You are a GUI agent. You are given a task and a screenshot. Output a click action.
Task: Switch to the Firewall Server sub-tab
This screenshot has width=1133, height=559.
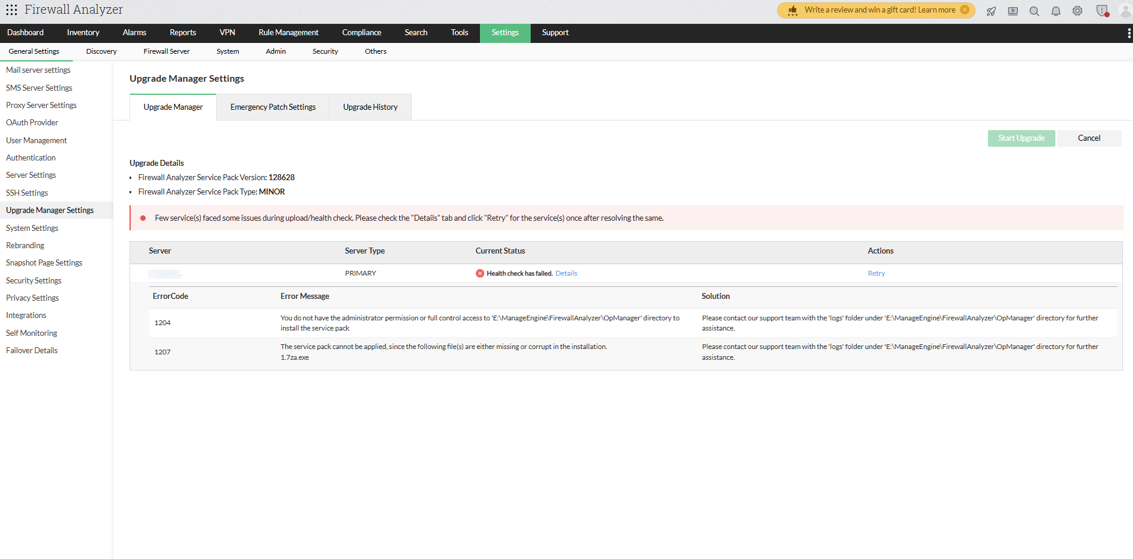(167, 51)
